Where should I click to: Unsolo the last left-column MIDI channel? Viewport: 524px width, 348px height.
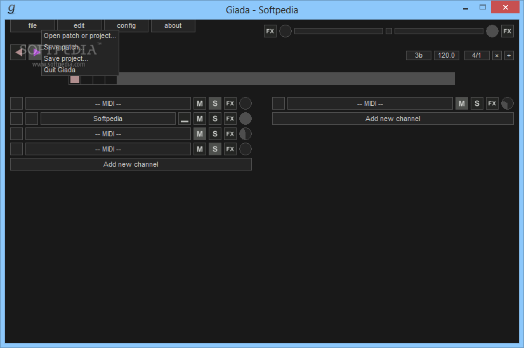click(215, 149)
